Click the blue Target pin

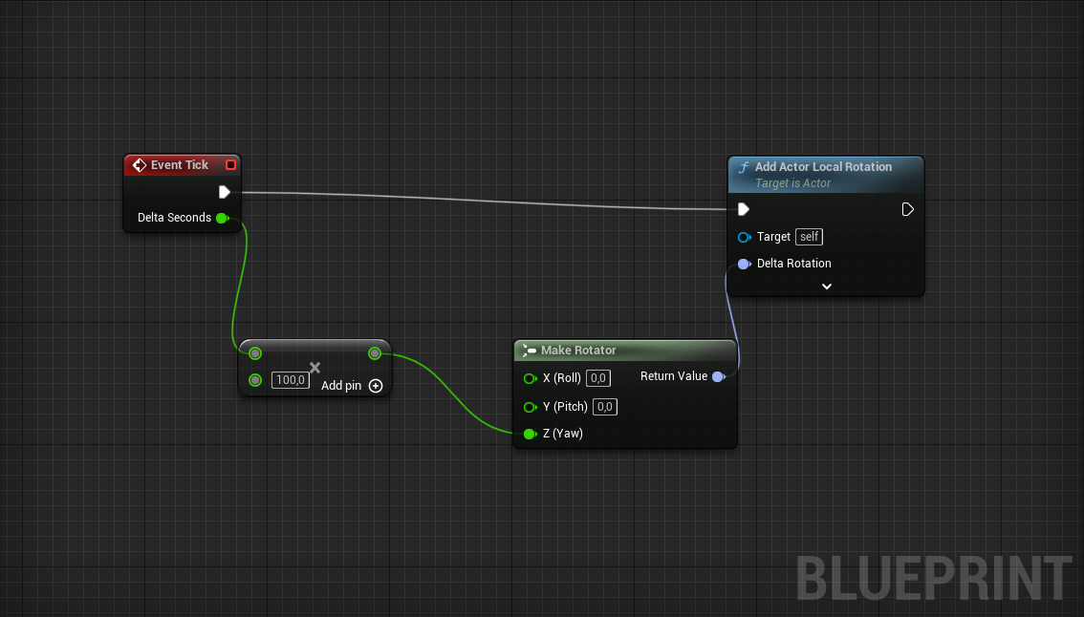pos(744,237)
